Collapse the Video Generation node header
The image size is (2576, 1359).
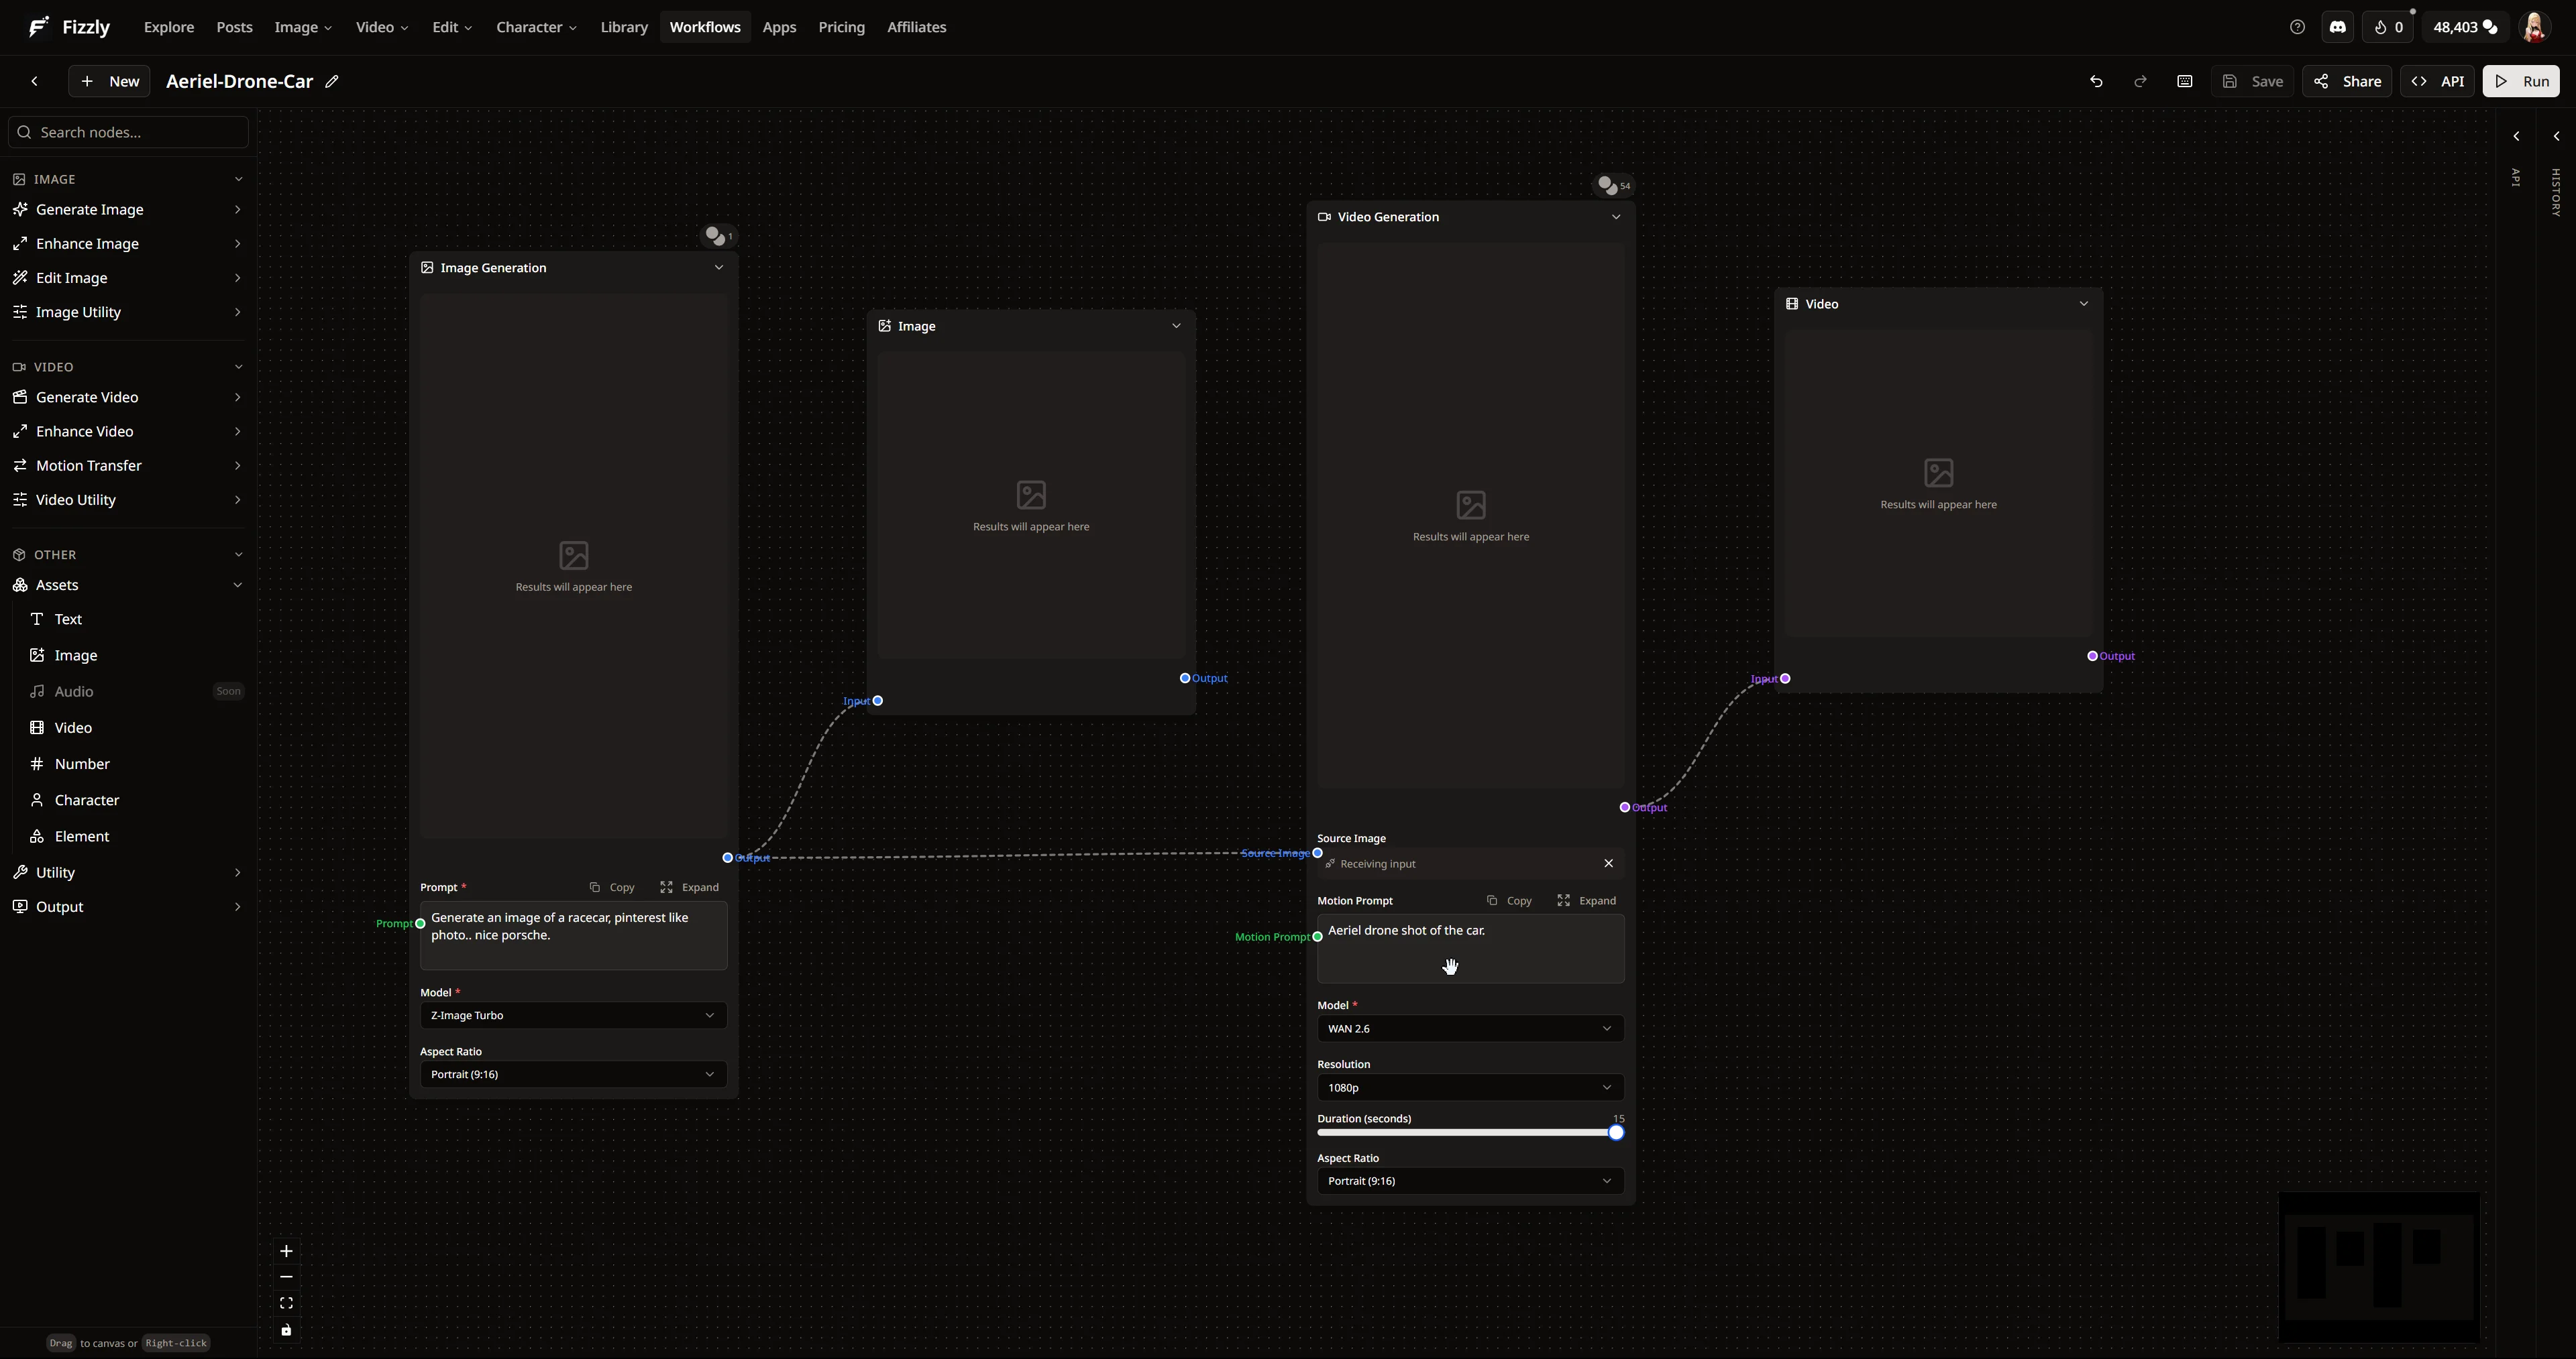click(1616, 216)
